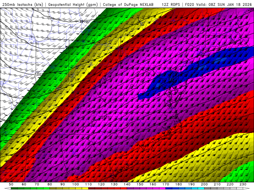254x190 pixels.
Task: Click the 9900 height contour label
Action: point(84,21)
